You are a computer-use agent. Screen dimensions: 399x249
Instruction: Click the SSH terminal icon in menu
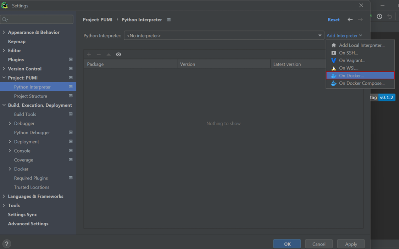click(x=334, y=53)
